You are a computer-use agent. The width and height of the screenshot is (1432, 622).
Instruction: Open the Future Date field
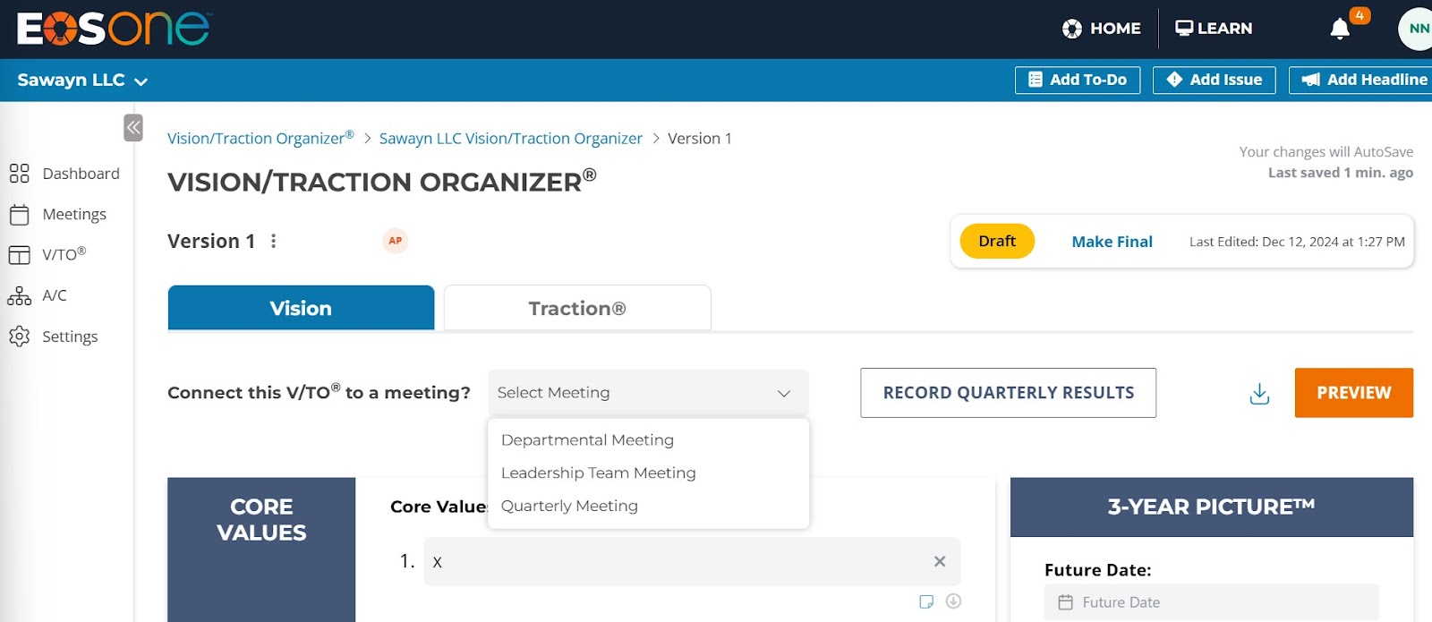[x=1212, y=602]
